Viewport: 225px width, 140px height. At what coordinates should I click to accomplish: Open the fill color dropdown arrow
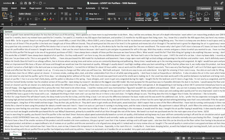click(47, 19)
